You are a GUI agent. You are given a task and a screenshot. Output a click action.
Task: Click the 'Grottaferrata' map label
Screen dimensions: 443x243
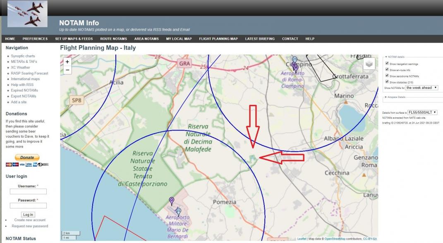[350, 76]
